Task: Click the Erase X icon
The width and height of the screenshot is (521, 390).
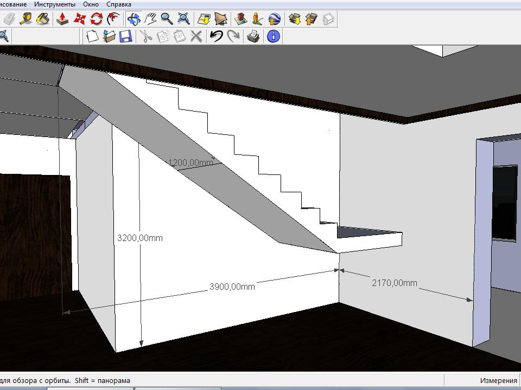Action: (x=196, y=36)
